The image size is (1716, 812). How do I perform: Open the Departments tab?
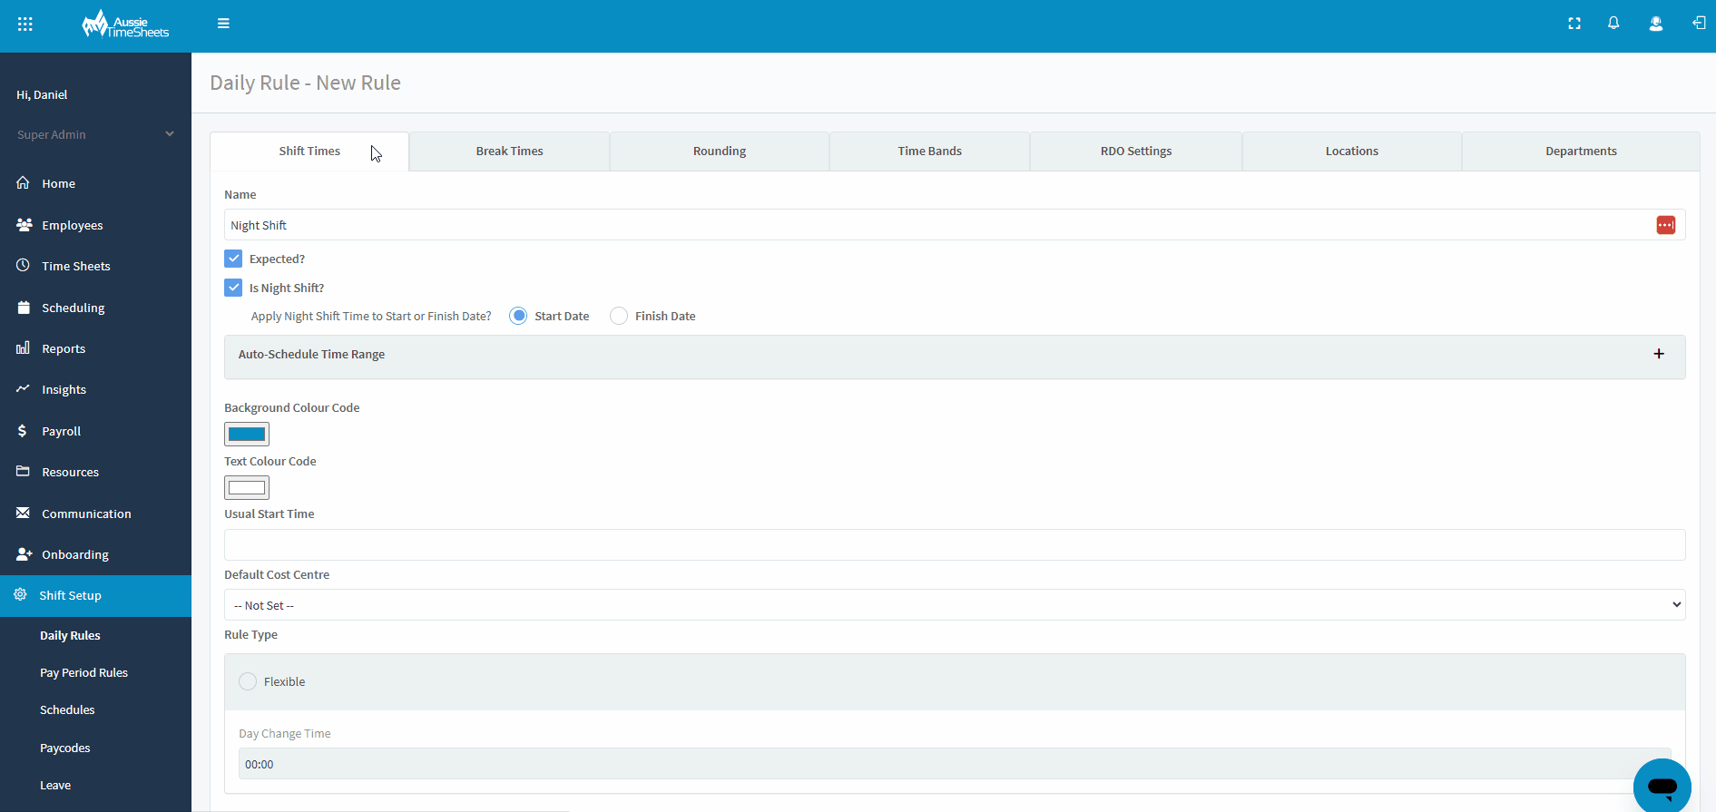[x=1581, y=152]
